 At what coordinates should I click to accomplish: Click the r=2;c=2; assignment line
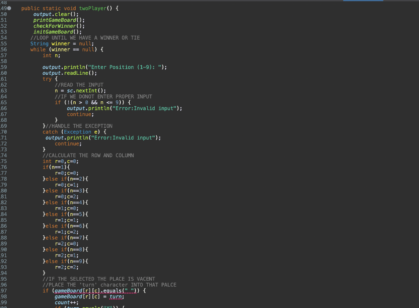pos(67,267)
